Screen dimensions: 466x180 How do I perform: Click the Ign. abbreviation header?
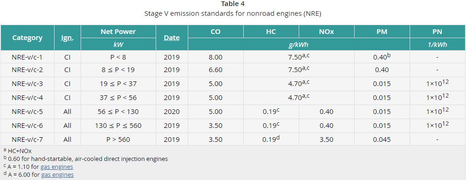68,38
